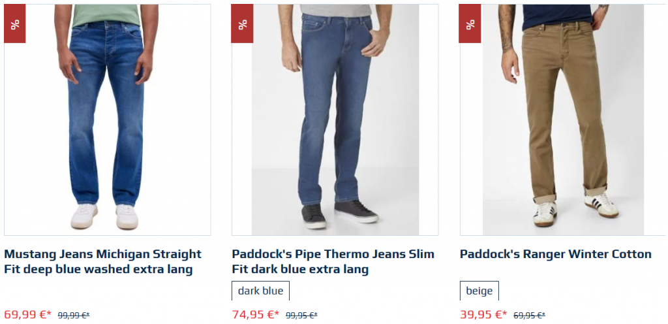The height and width of the screenshot is (324, 668).
Task: Click the crossed-out 99,99 € original price
Action: click(74, 316)
